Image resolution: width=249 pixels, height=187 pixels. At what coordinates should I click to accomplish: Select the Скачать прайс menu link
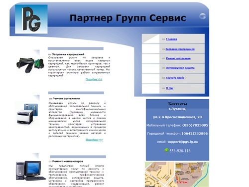175,78
